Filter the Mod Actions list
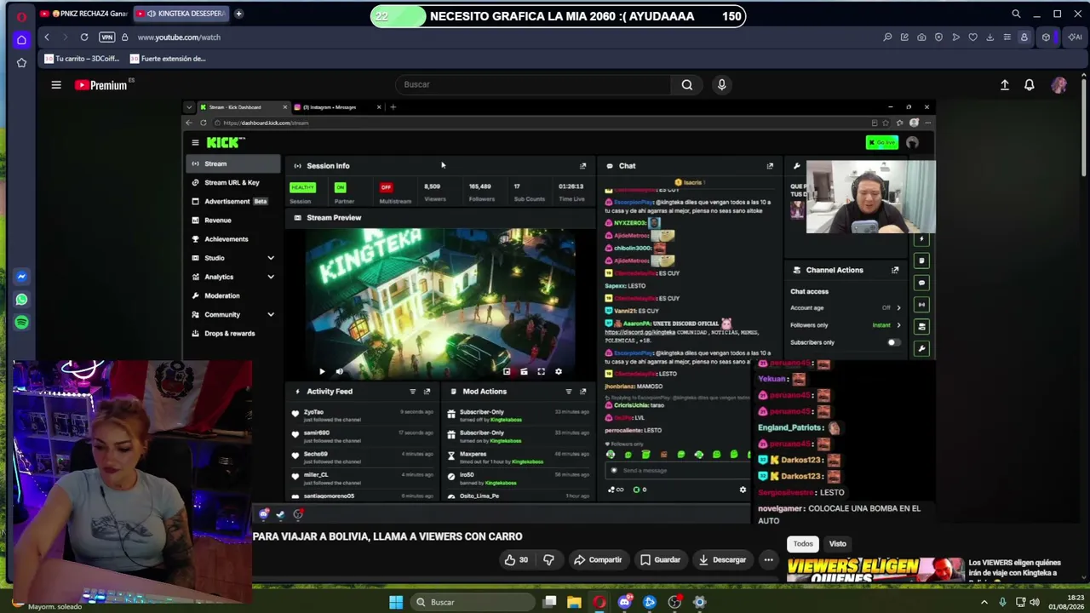Viewport: 1090px width, 613px height. [x=568, y=392]
